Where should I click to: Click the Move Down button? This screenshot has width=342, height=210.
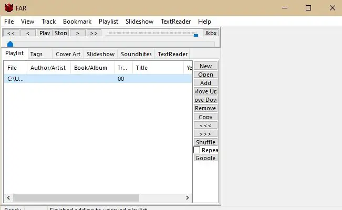click(x=206, y=100)
